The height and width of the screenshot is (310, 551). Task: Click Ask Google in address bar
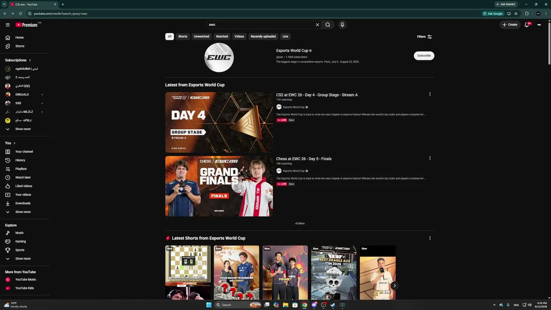coord(493,14)
